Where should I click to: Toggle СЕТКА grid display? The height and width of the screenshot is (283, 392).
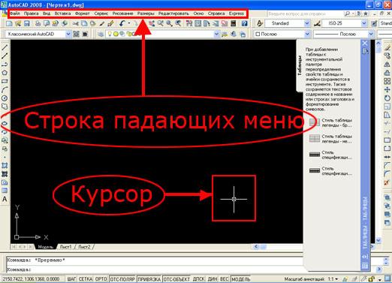point(86,279)
